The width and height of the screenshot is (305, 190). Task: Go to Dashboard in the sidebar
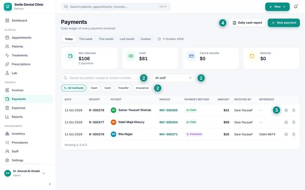(28, 21)
